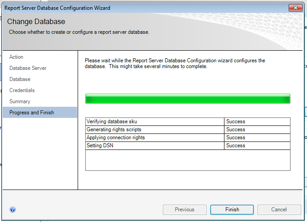The image size is (307, 222).
Task: Click the Finish button
Action: (232, 210)
